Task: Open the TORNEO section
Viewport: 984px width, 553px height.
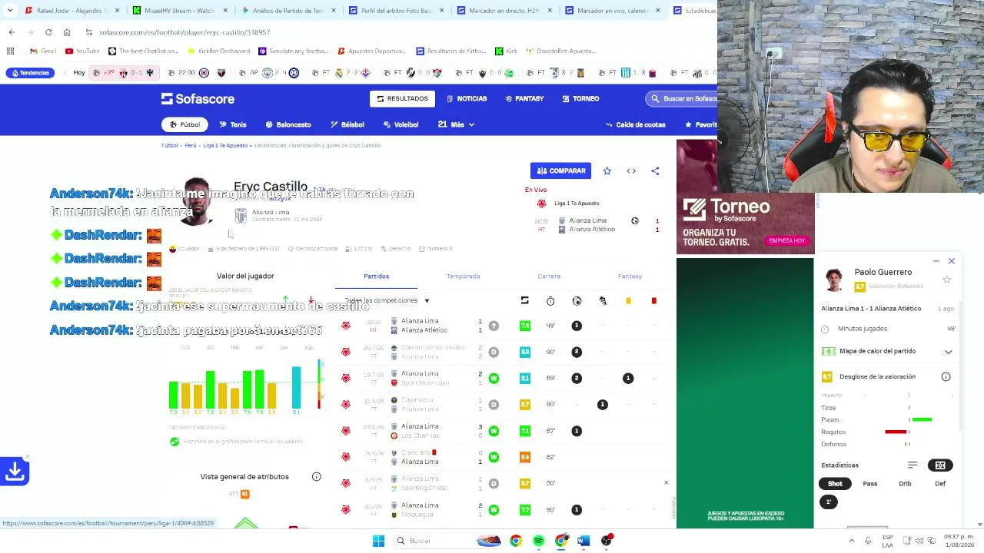Action: 580,98
